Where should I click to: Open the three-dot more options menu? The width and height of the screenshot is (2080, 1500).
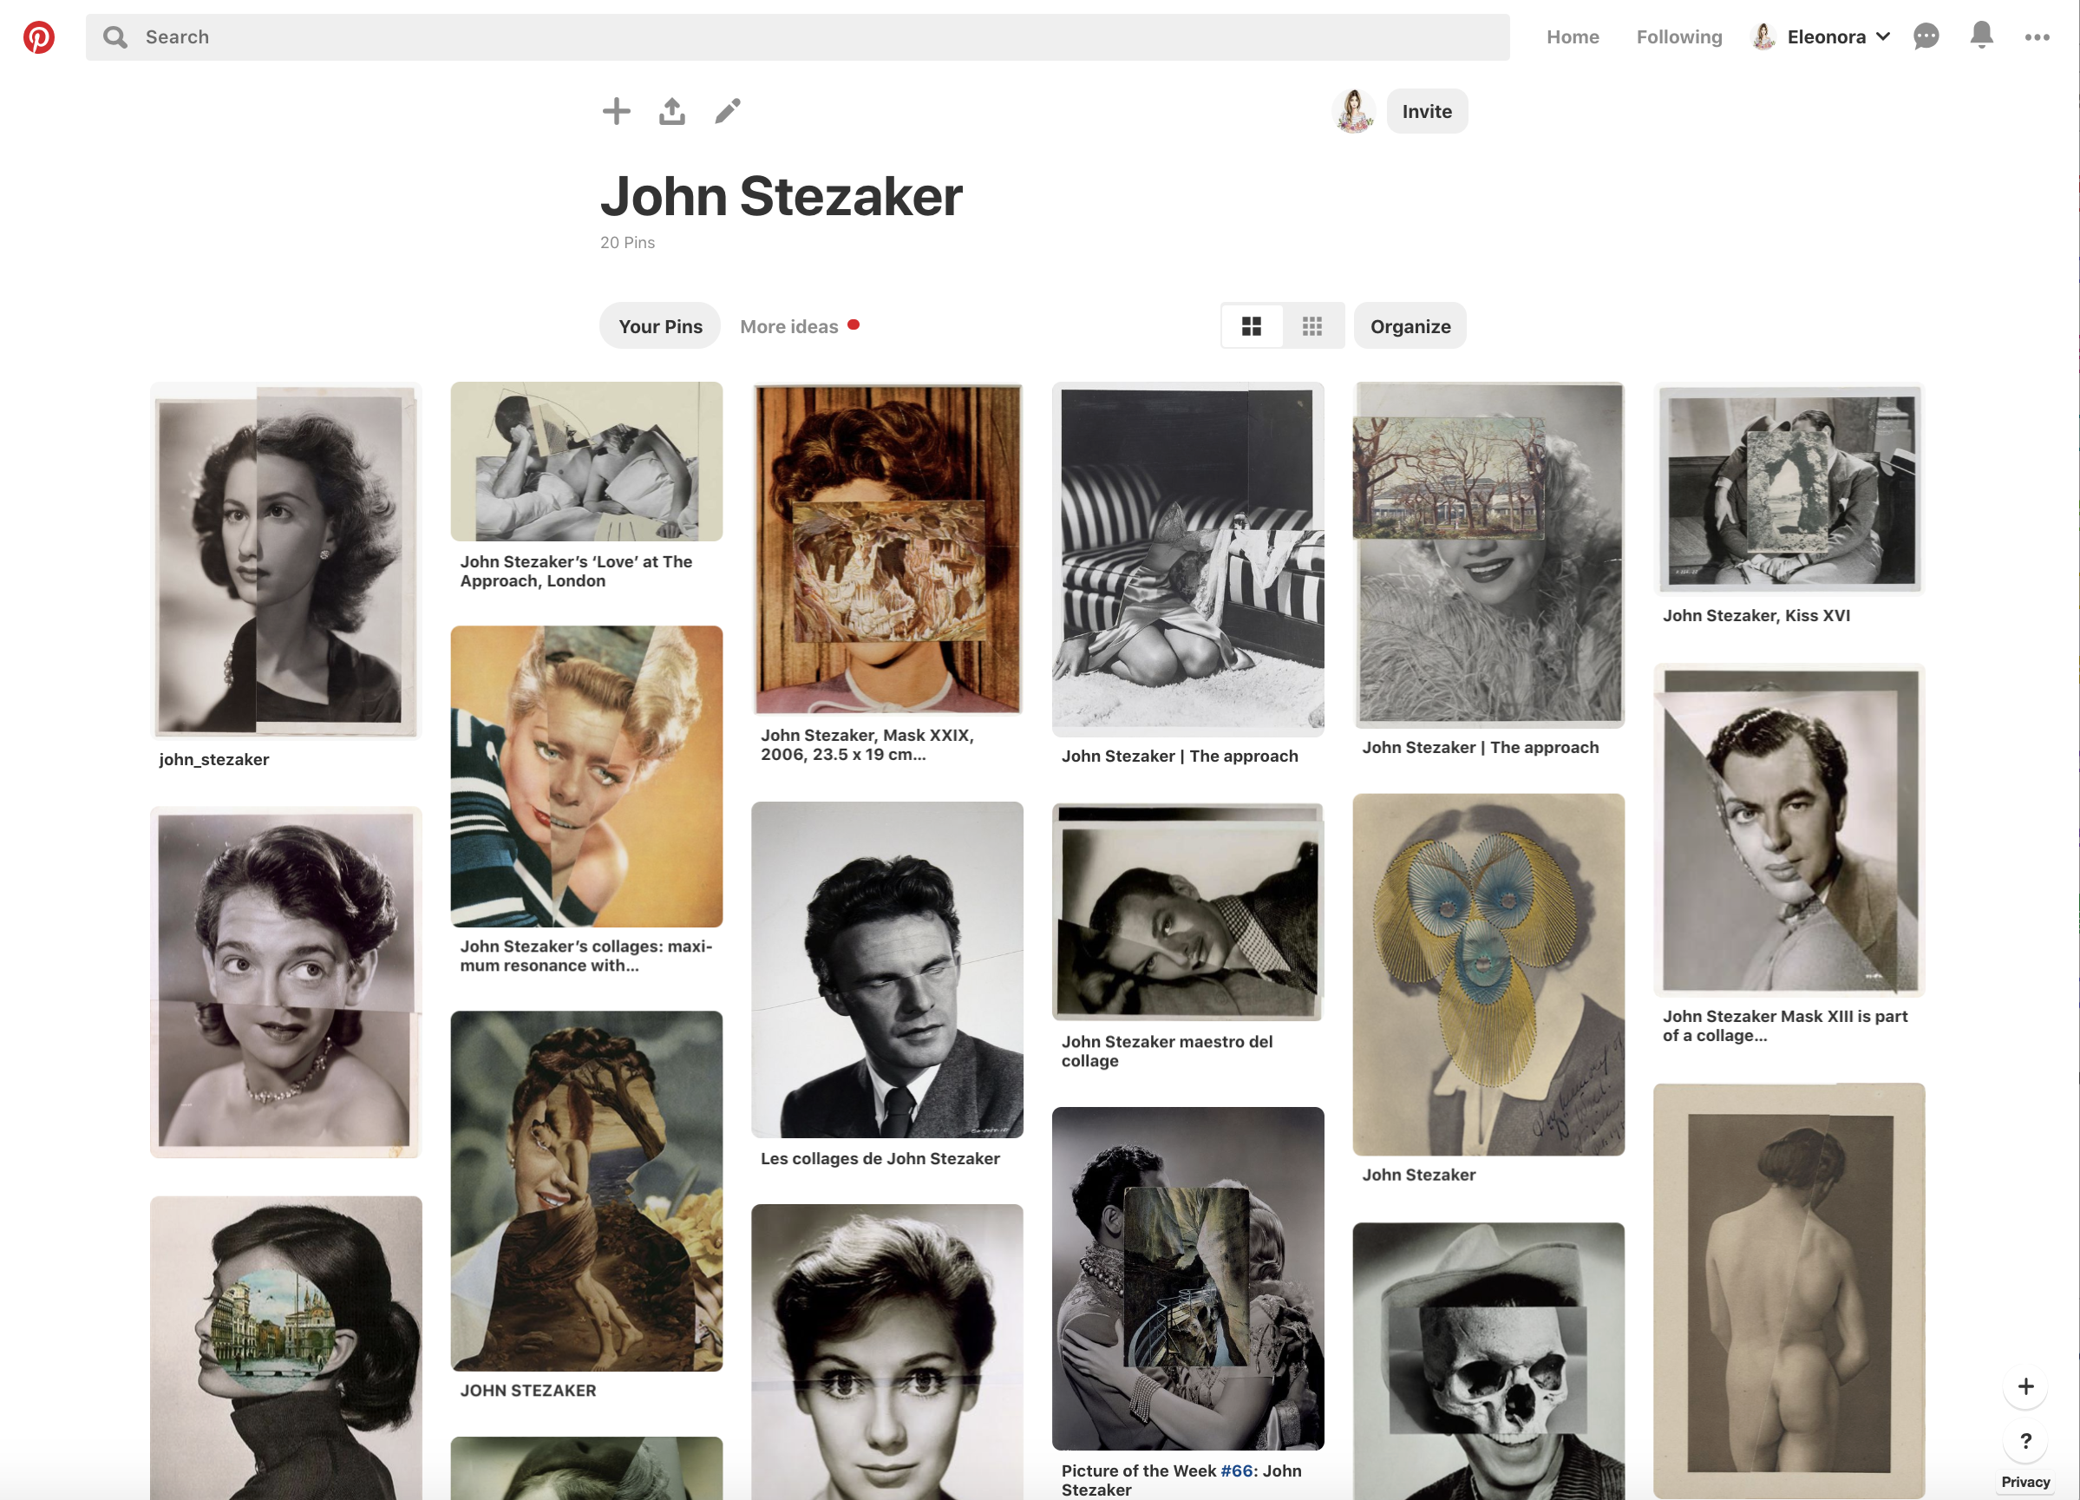2037,37
